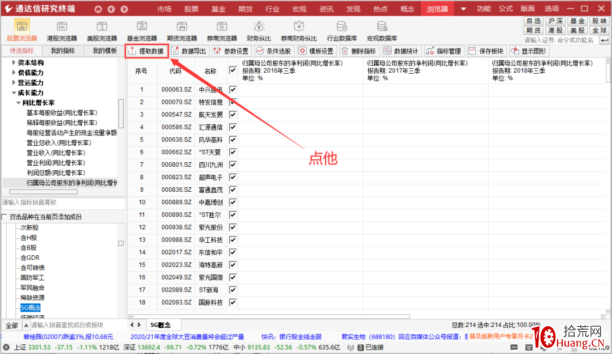Uncheck the checkbox for 中兴通讯 row
This screenshot has height=354, width=612.
click(x=233, y=90)
